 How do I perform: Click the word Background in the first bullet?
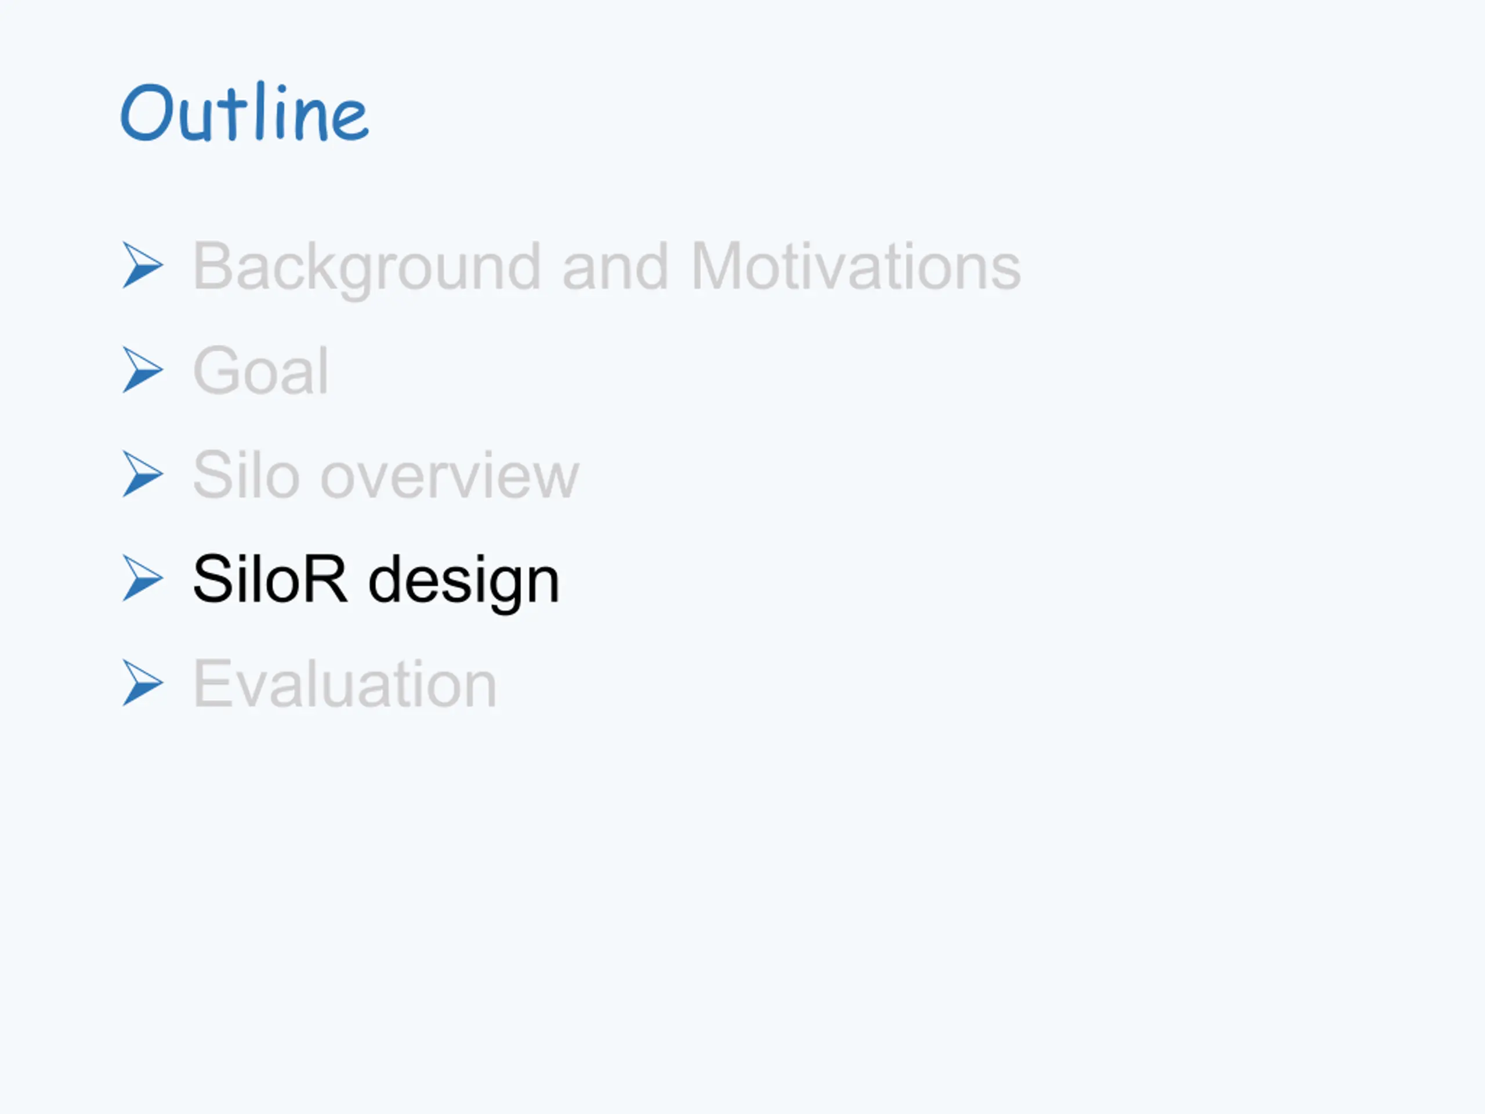(x=367, y=269)
